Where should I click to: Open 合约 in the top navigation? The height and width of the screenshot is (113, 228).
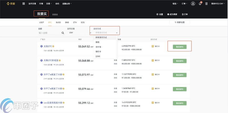pos(57,4)
